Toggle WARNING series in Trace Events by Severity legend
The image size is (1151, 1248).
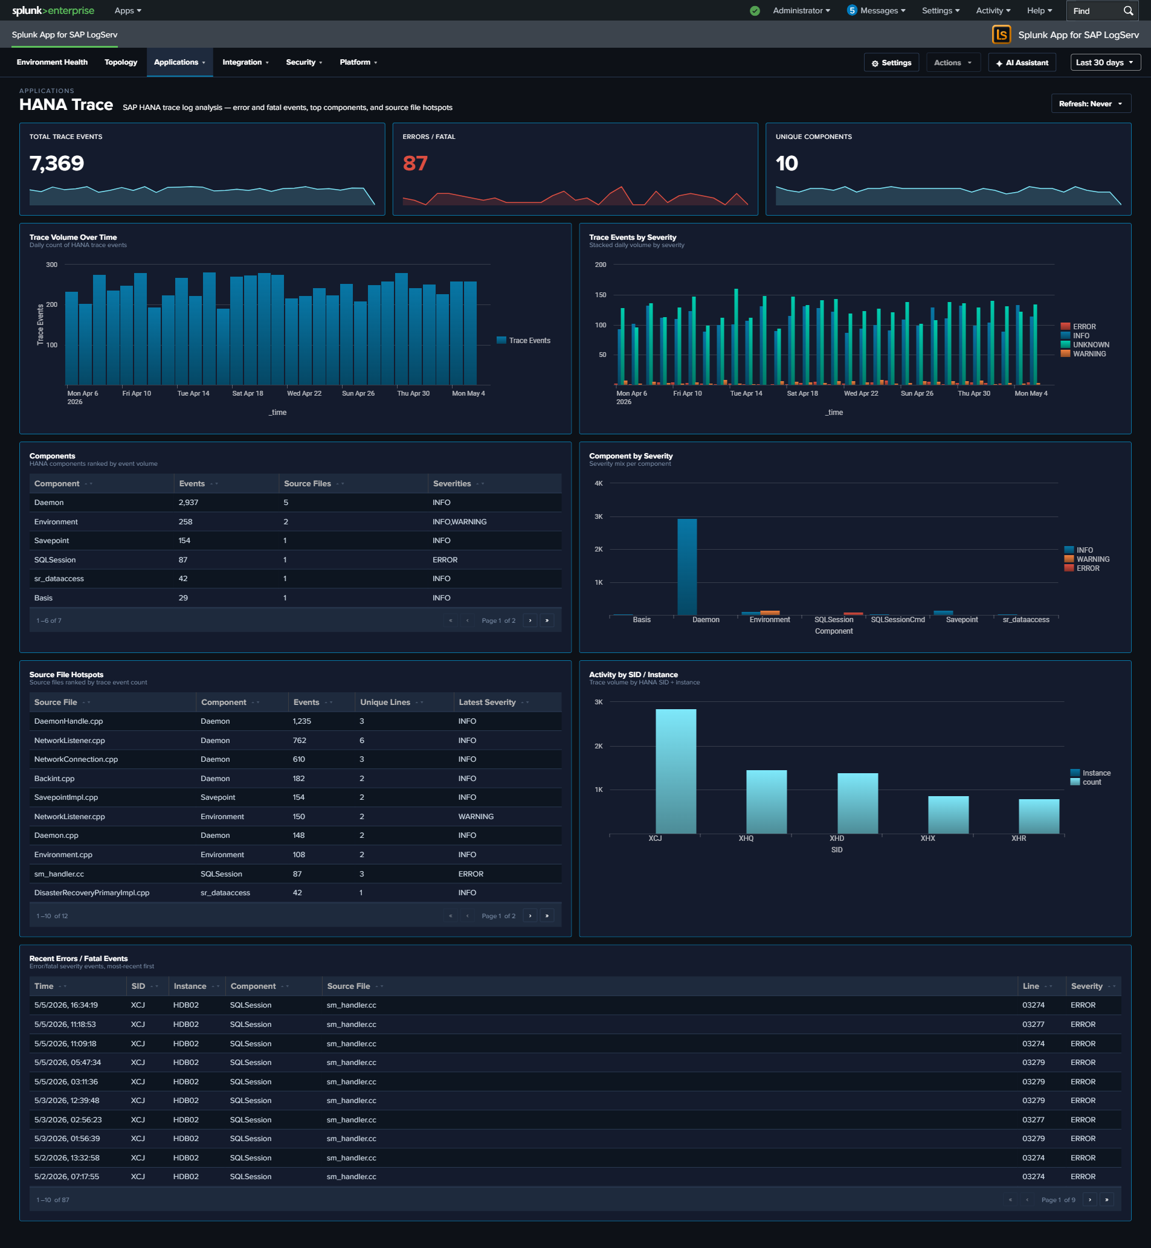(1084, 354)
